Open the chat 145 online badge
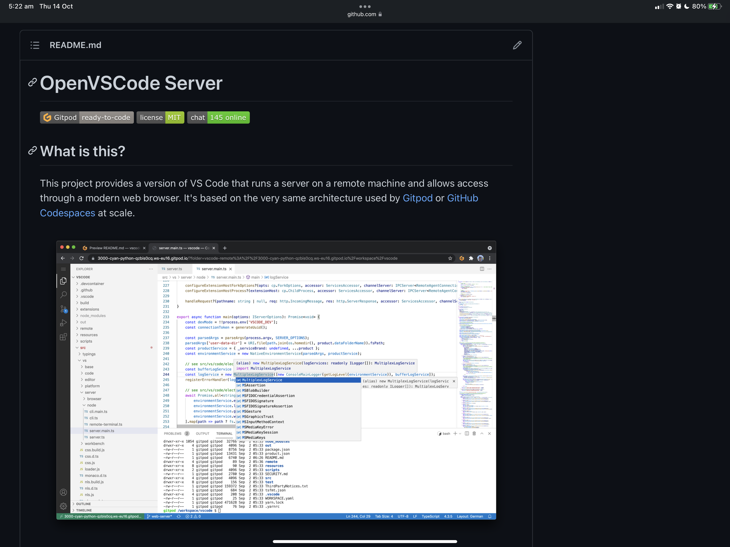 tap(218, 118)
